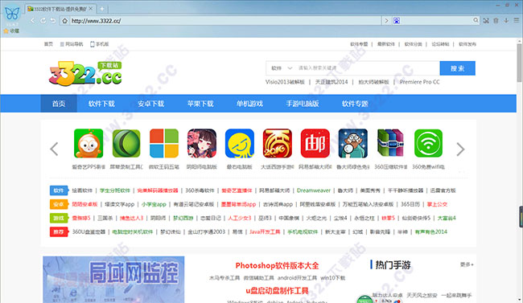
Task: Open the 爱奇艺PPS orange mascot app icon
Action: (89, 143)
